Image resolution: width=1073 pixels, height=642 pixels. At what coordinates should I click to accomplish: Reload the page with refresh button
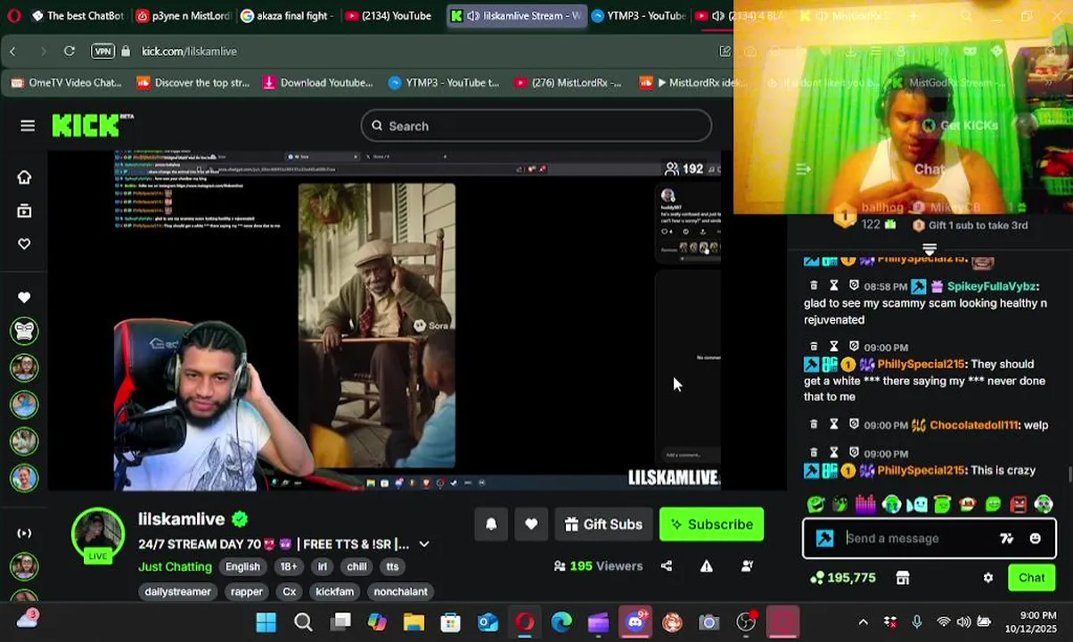[x=70, y=51]
